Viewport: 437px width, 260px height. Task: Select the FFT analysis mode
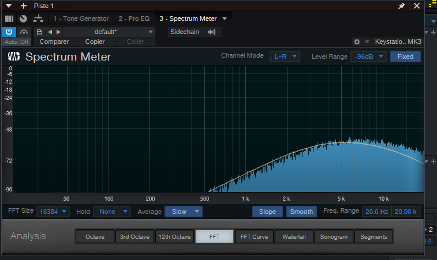click(214, 236)
